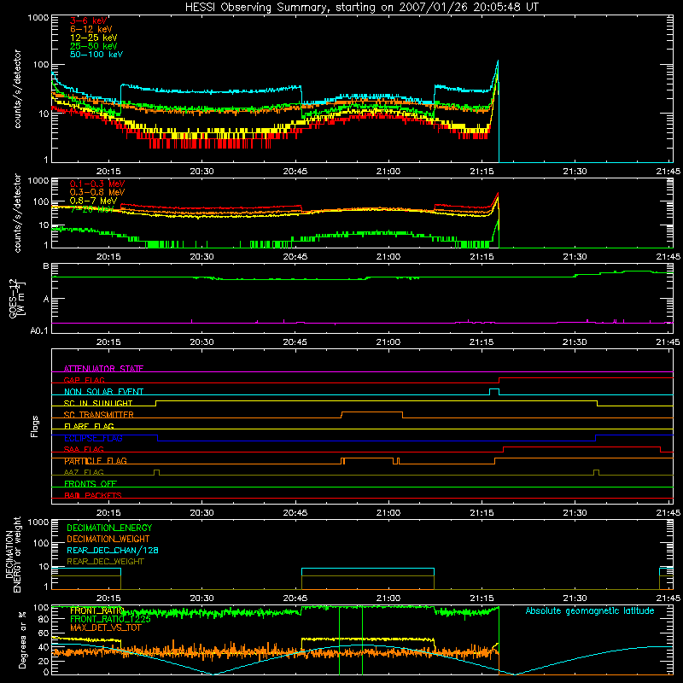The image size is (683, 683).
Task: Click the "0.1-0.3 MeV" legend entry
Action: coord(97,184)
